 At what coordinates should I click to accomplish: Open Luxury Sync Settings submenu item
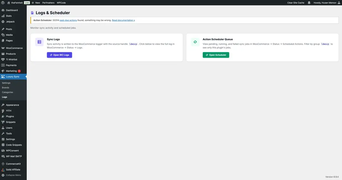6,83
